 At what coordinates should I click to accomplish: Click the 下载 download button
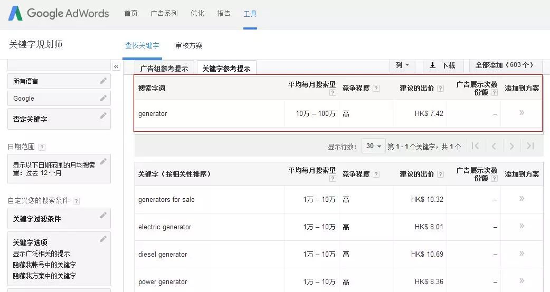443,65
